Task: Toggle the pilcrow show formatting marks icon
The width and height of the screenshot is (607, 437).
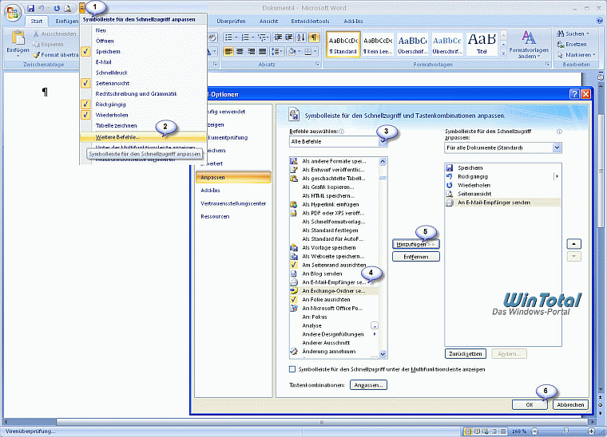Action: pos(315,37)
